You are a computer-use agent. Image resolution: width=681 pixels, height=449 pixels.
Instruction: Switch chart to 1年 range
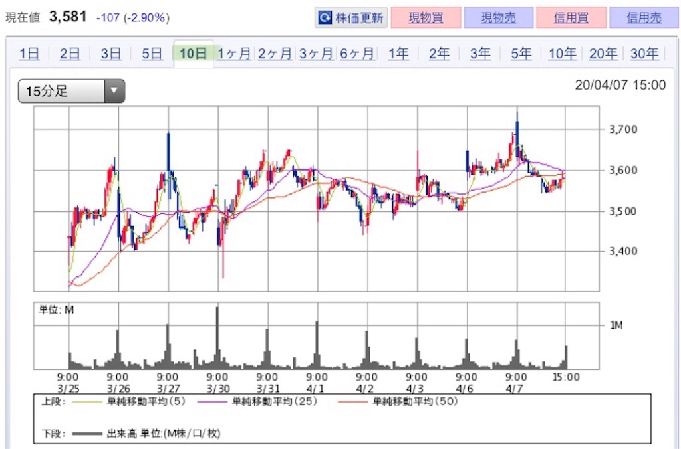point(398,54)
